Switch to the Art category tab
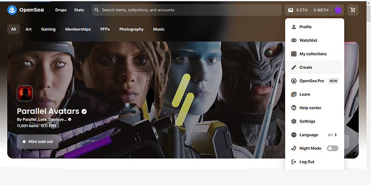Image resolution: width=371 pixels, height=185 pixels. click(28, 29)
